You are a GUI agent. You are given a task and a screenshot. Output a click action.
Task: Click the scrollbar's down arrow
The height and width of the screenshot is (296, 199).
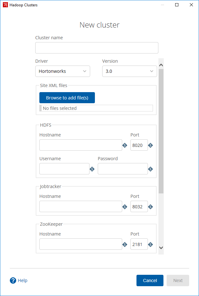[x=161, y=248]
